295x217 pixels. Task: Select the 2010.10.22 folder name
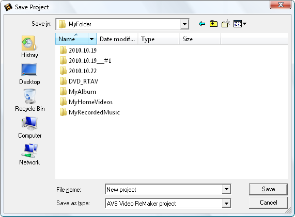83,71
